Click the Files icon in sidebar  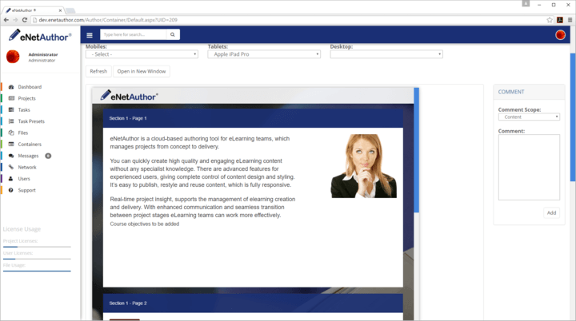(11, 133)
